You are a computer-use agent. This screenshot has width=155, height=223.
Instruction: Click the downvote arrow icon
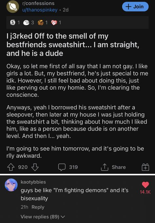point(35,167)
